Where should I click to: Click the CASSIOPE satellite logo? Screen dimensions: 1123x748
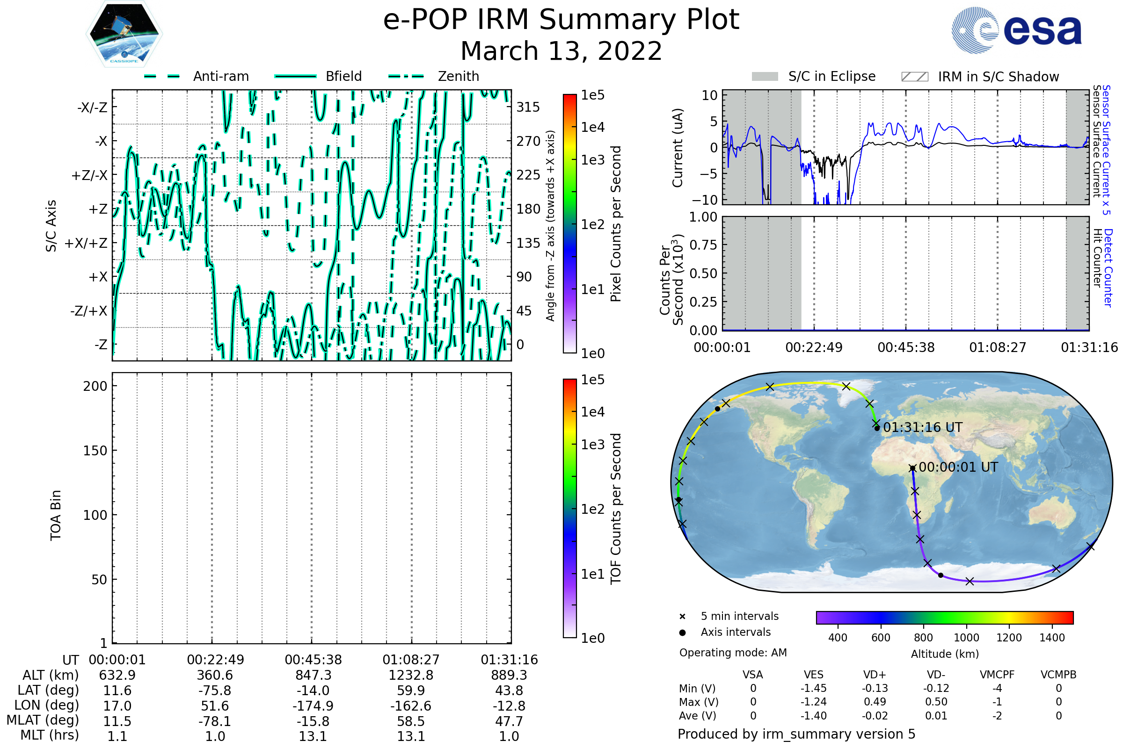click(x=124, y=34)
